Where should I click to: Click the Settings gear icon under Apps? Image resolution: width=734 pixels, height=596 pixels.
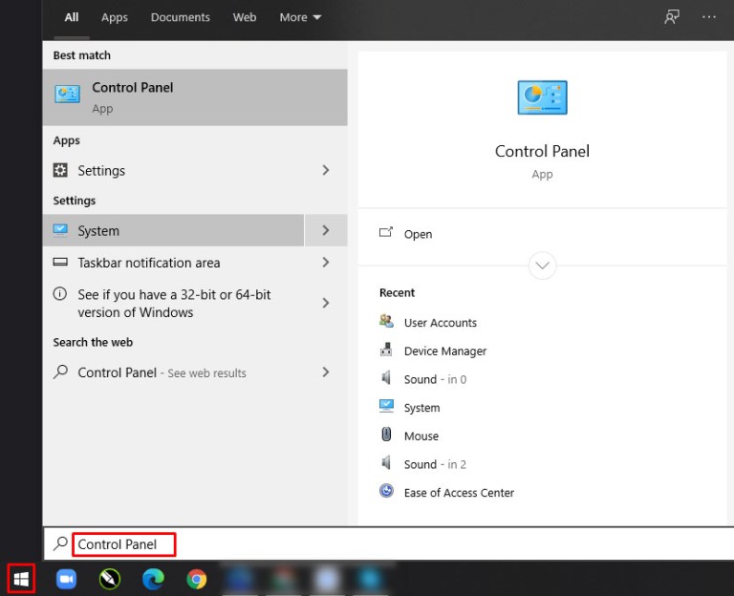(60, 170)
